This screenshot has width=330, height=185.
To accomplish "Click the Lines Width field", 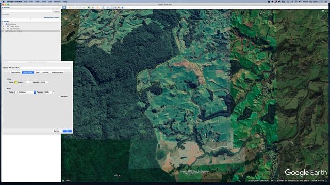I will [26, 82].
